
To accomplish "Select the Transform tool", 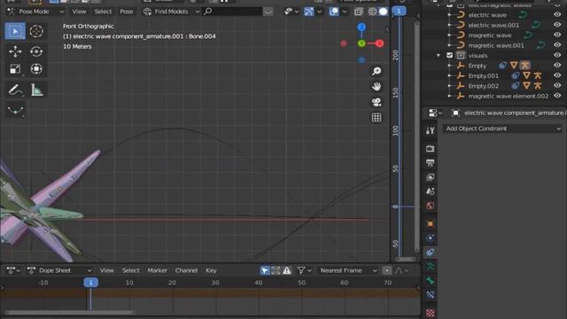I will [36, 69].
